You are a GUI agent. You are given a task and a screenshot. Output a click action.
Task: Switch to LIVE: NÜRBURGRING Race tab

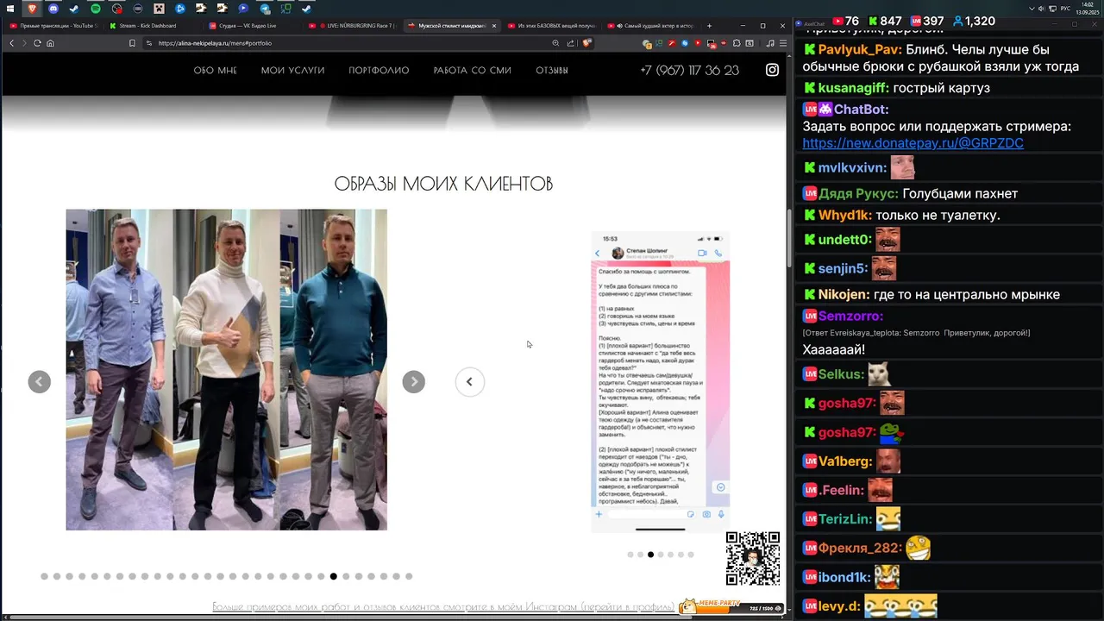pos(354,26)
